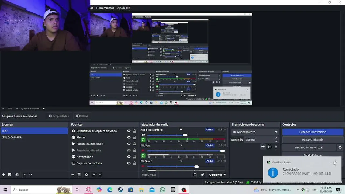Remove the selected source with the trash icon

pyautogui.click(x=79, y=175)
